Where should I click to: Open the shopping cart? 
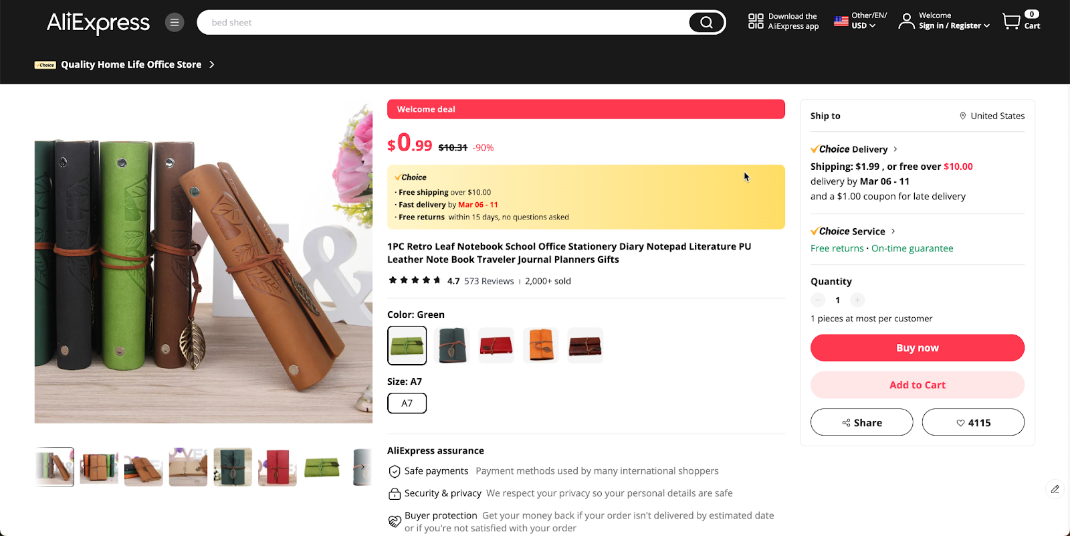1012,21
